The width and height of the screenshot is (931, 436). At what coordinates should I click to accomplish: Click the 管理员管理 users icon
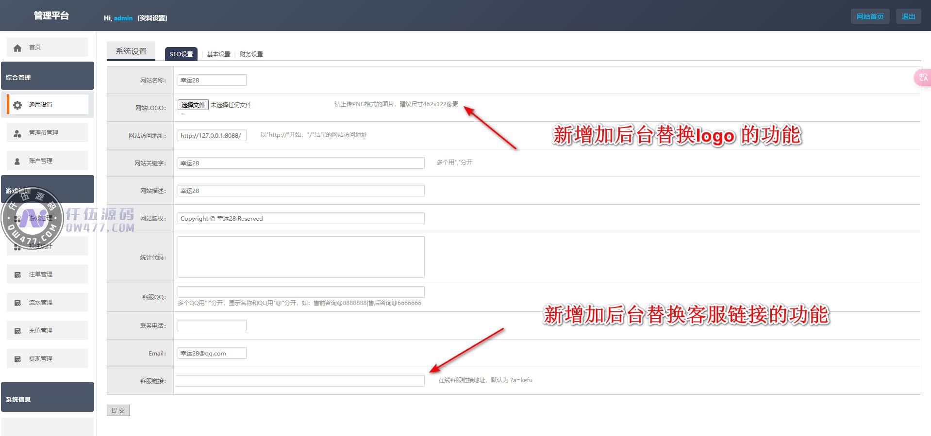17,133
